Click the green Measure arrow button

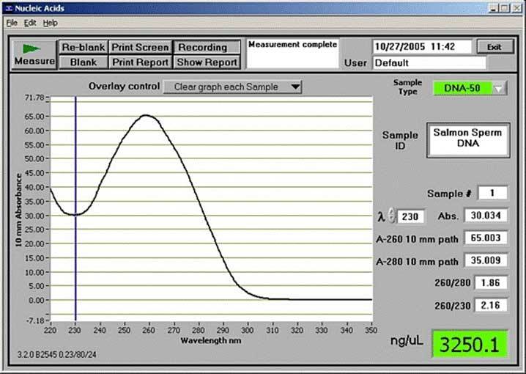(34, 54)
